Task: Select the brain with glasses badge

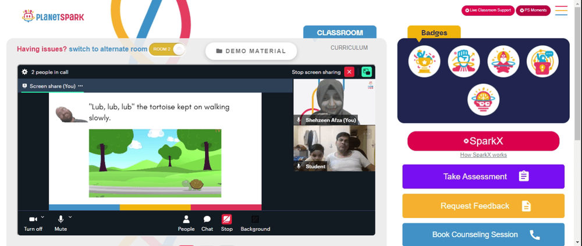Action: 483,99
